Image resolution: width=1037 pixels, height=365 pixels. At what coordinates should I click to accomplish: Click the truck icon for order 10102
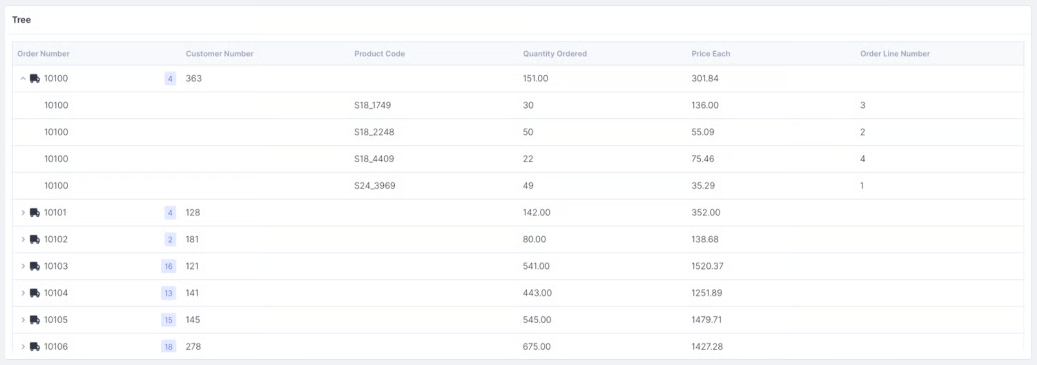tap(35, 239)
